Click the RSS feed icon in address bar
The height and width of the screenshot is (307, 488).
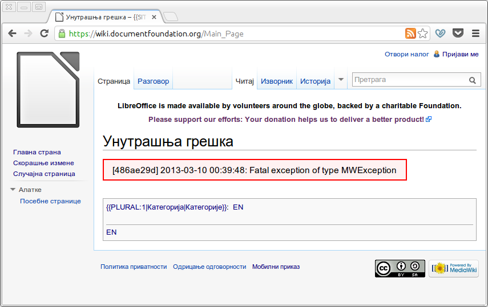coord(410,34)
